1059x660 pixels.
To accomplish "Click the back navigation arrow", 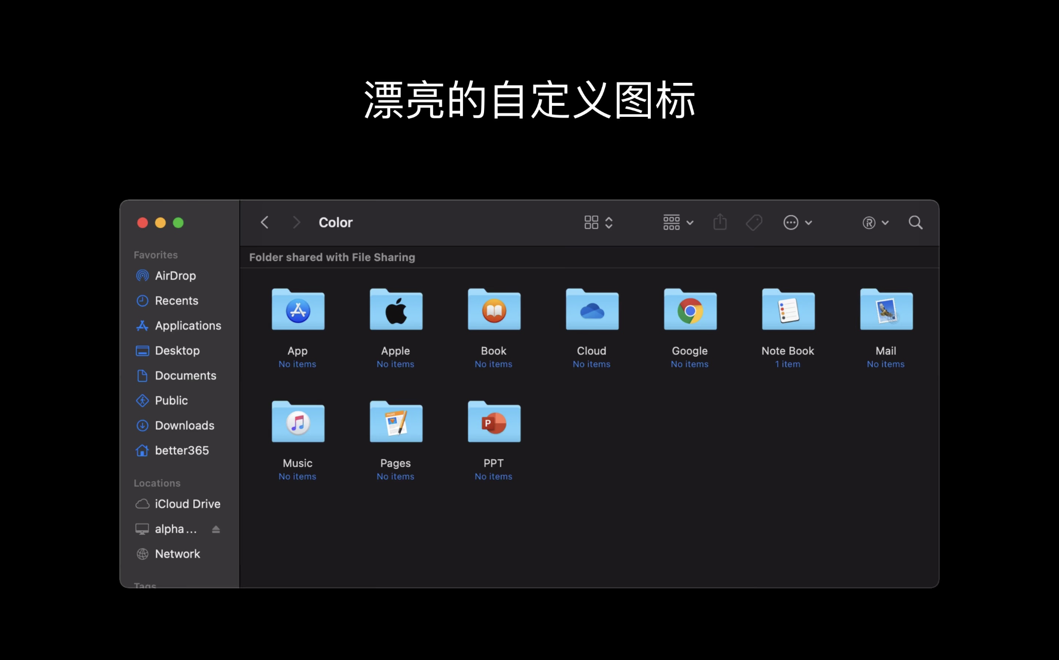I will [x=264, y=222].
